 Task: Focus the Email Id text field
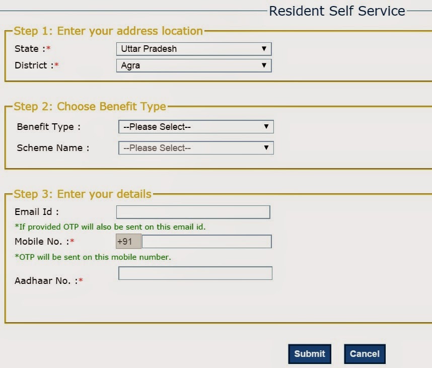point(193,212)
